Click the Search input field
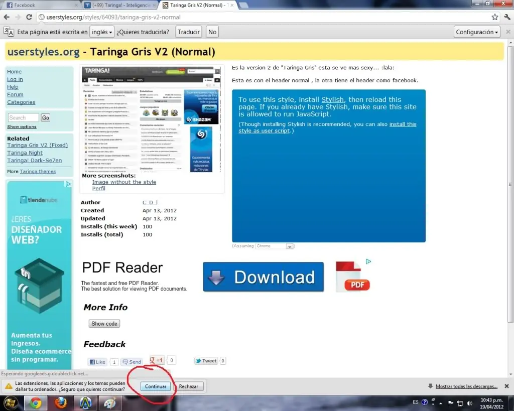This screenshot has height=411, width=514. tap(23, 117)
